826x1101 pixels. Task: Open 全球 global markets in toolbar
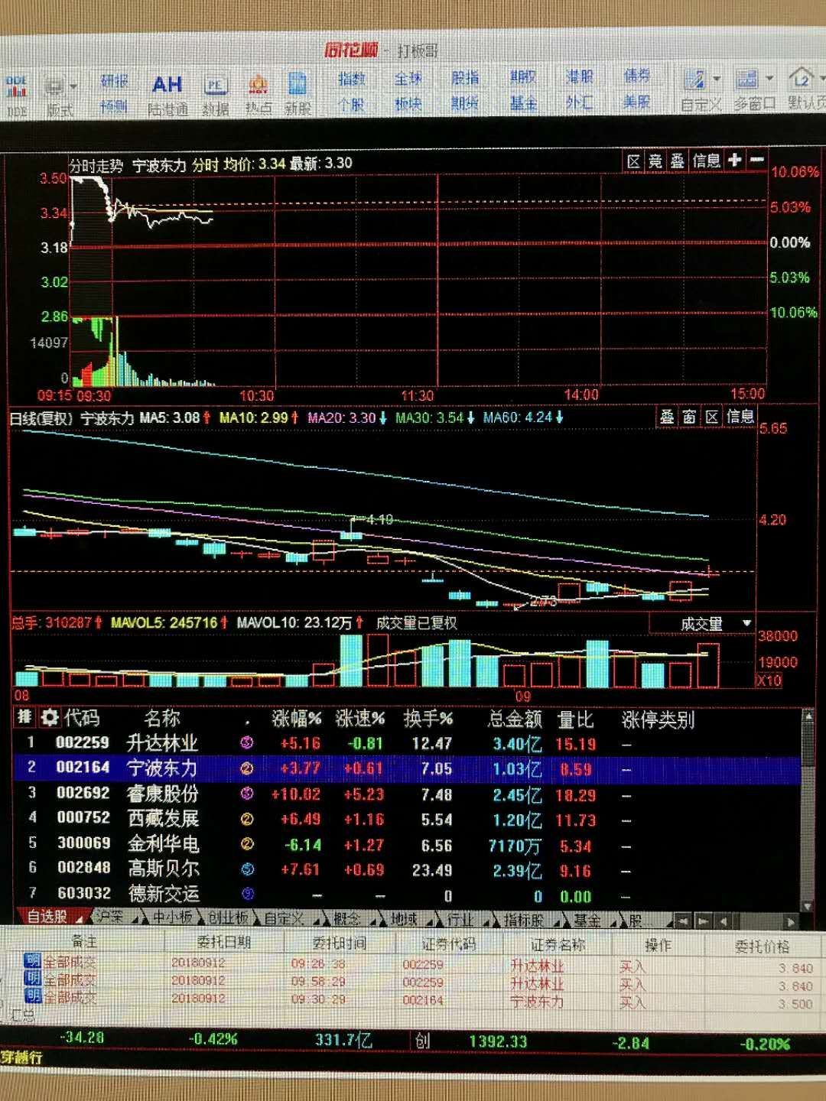pos(408,78)
